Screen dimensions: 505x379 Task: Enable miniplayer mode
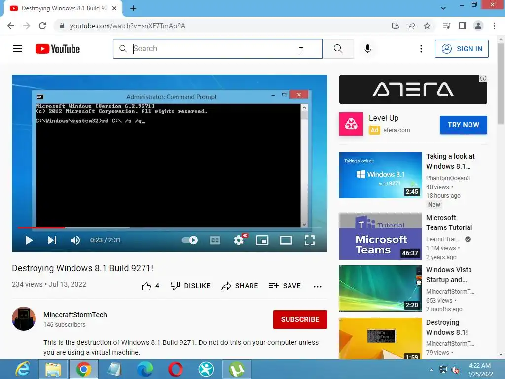pyautogui.click(x=262, y=240)
